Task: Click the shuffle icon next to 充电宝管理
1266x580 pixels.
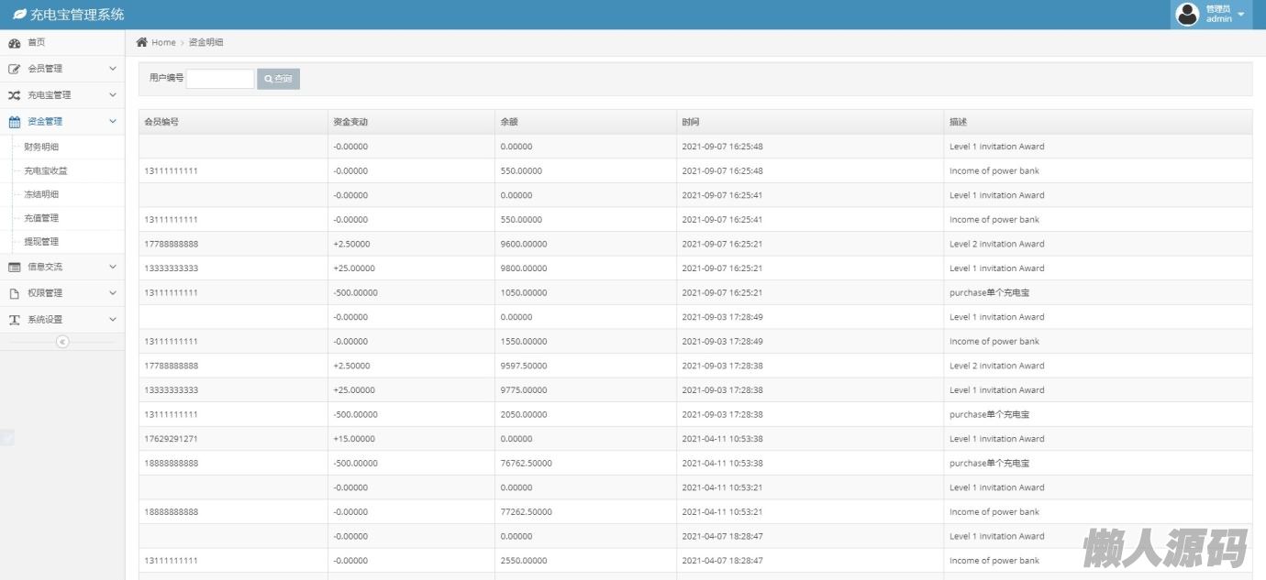Action: click(15, 95)
